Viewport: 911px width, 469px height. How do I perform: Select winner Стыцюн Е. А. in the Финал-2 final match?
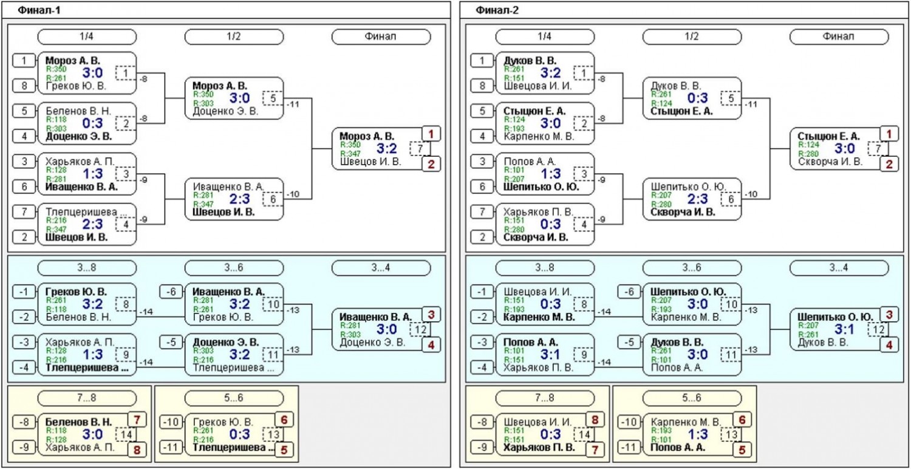point(828,136)
